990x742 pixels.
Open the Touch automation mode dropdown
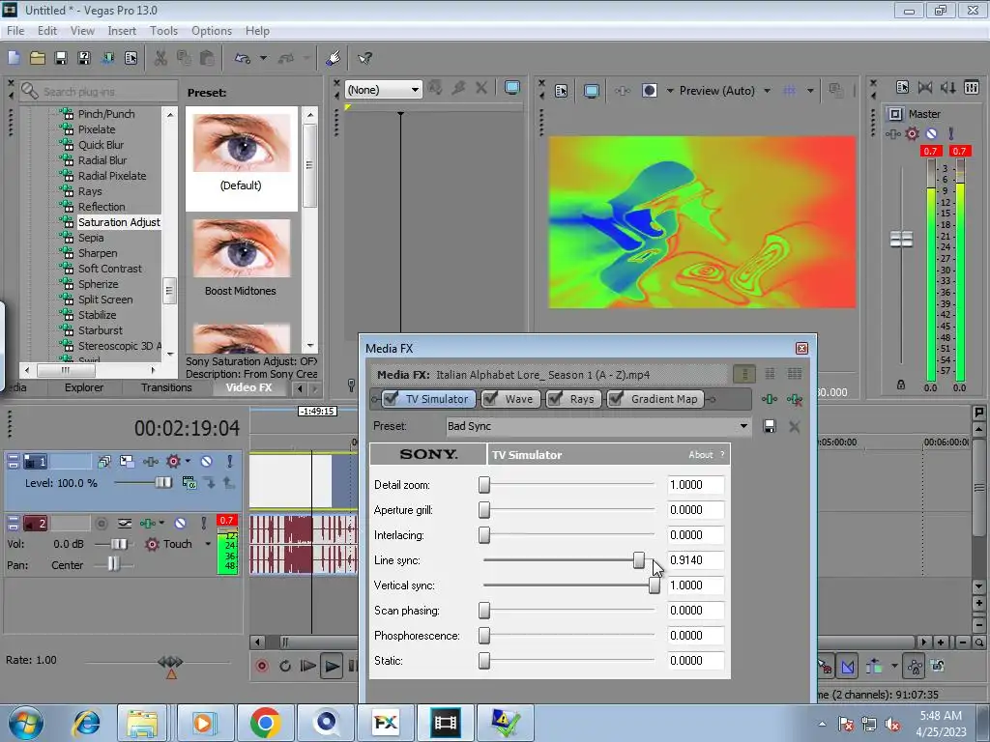pyautogui.click(x=208, y=544)
